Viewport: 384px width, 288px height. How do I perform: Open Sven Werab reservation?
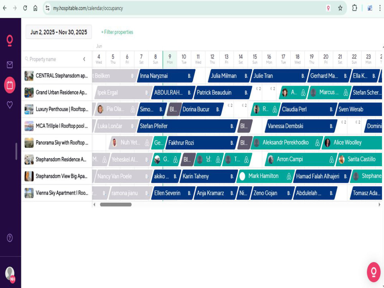tap(359, 109)
